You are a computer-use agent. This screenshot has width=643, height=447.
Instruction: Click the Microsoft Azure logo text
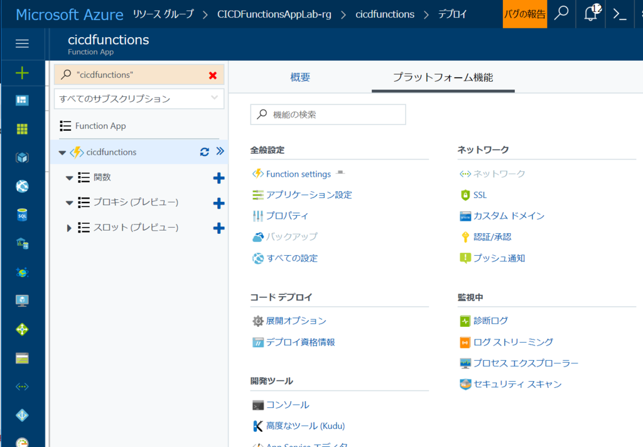[69, 15]
